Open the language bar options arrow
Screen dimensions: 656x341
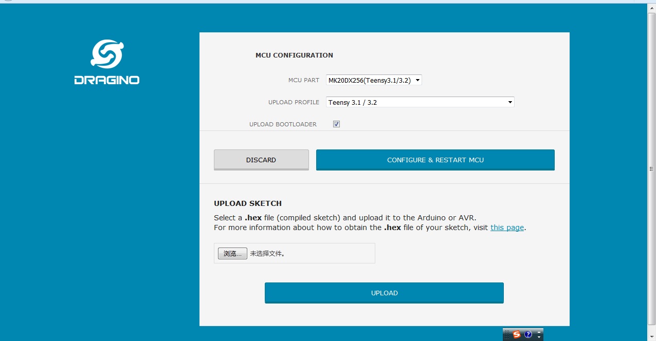pyautogui.click(x=539, y=337)
